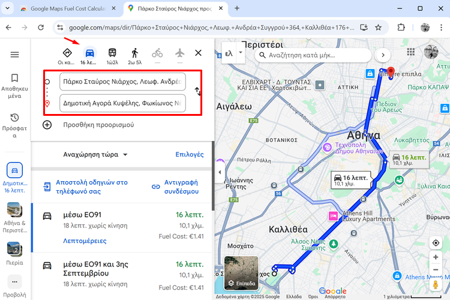Go back in browser
The image size is (450, 300).
tap(8, 27)
